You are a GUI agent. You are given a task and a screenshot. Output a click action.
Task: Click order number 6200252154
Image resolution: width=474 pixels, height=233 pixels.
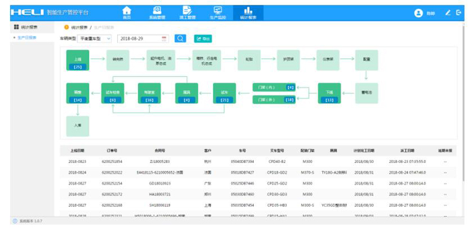tap(112, 183)
